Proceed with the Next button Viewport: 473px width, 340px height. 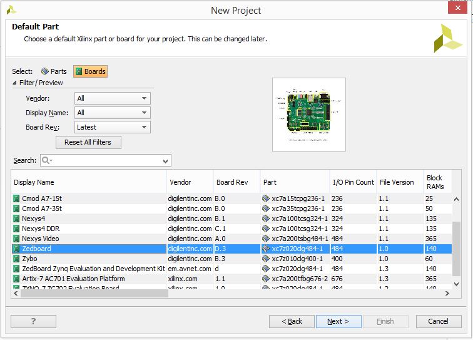(x=338, y=321)
